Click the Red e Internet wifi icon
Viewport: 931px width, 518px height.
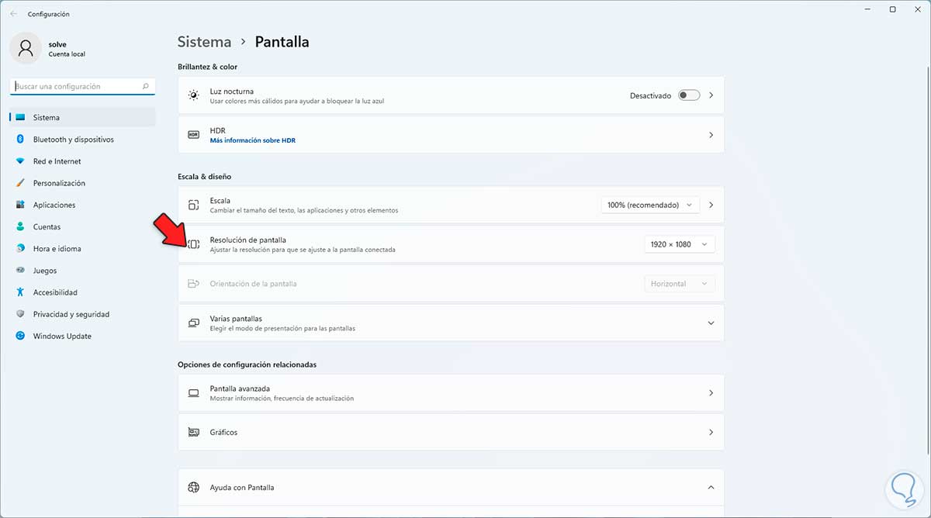[x=20, y=161]
